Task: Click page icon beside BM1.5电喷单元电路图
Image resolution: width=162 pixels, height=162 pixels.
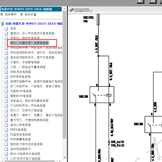Action: point(6,154)
